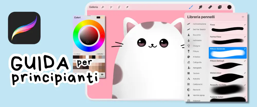257x107 pixels.
Task: Choose the Carboncini charcoal category
Action: 195,84
